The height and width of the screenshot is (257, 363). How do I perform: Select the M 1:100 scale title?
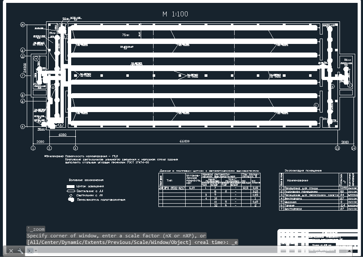click(175, 14)
